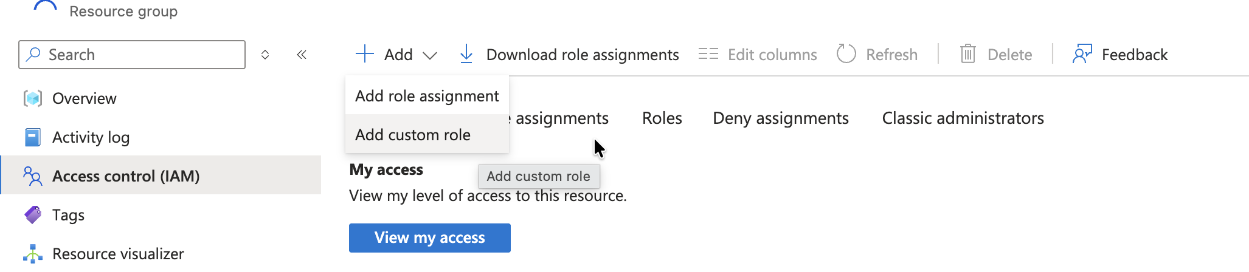
Task: Click the plus icon beside Add
Action: tap(365, 54)
